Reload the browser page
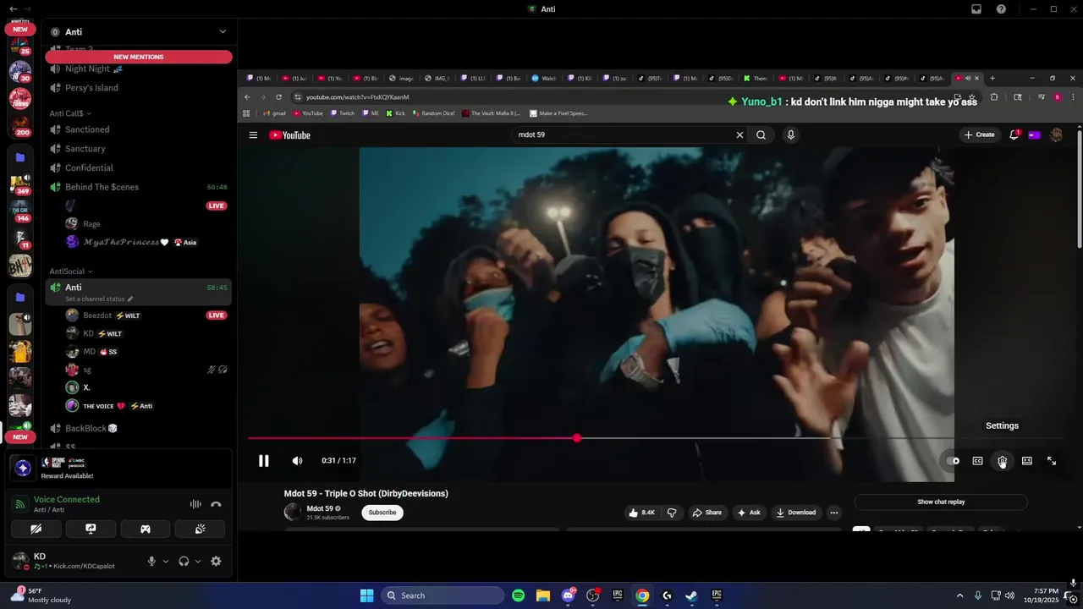 278,97
